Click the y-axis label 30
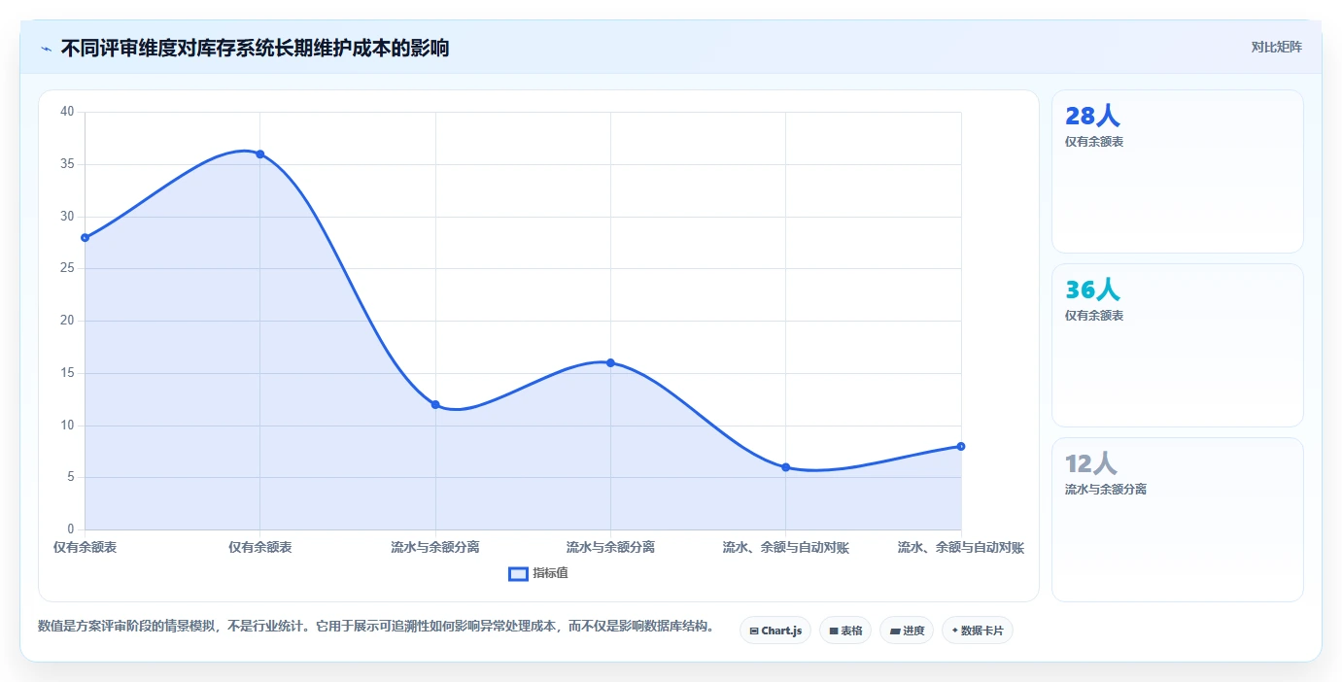The width and height of the screenshot is (1342, 682). point(67,216)
